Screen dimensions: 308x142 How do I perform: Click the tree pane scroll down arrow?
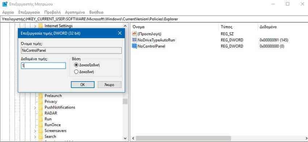[x=125, y=138]
